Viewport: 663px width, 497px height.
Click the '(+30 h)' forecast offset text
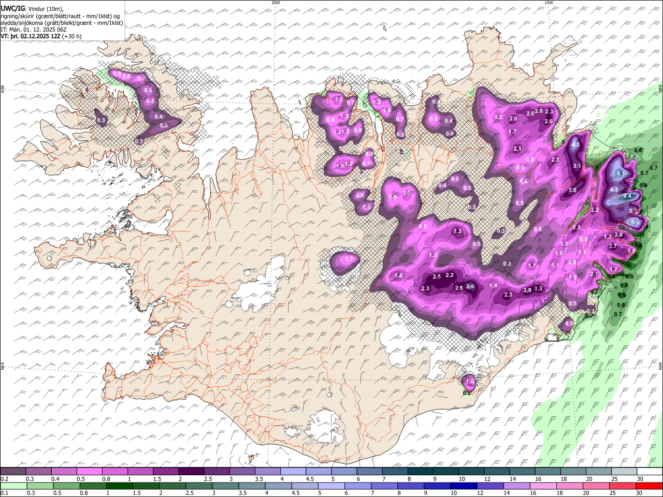71,36
